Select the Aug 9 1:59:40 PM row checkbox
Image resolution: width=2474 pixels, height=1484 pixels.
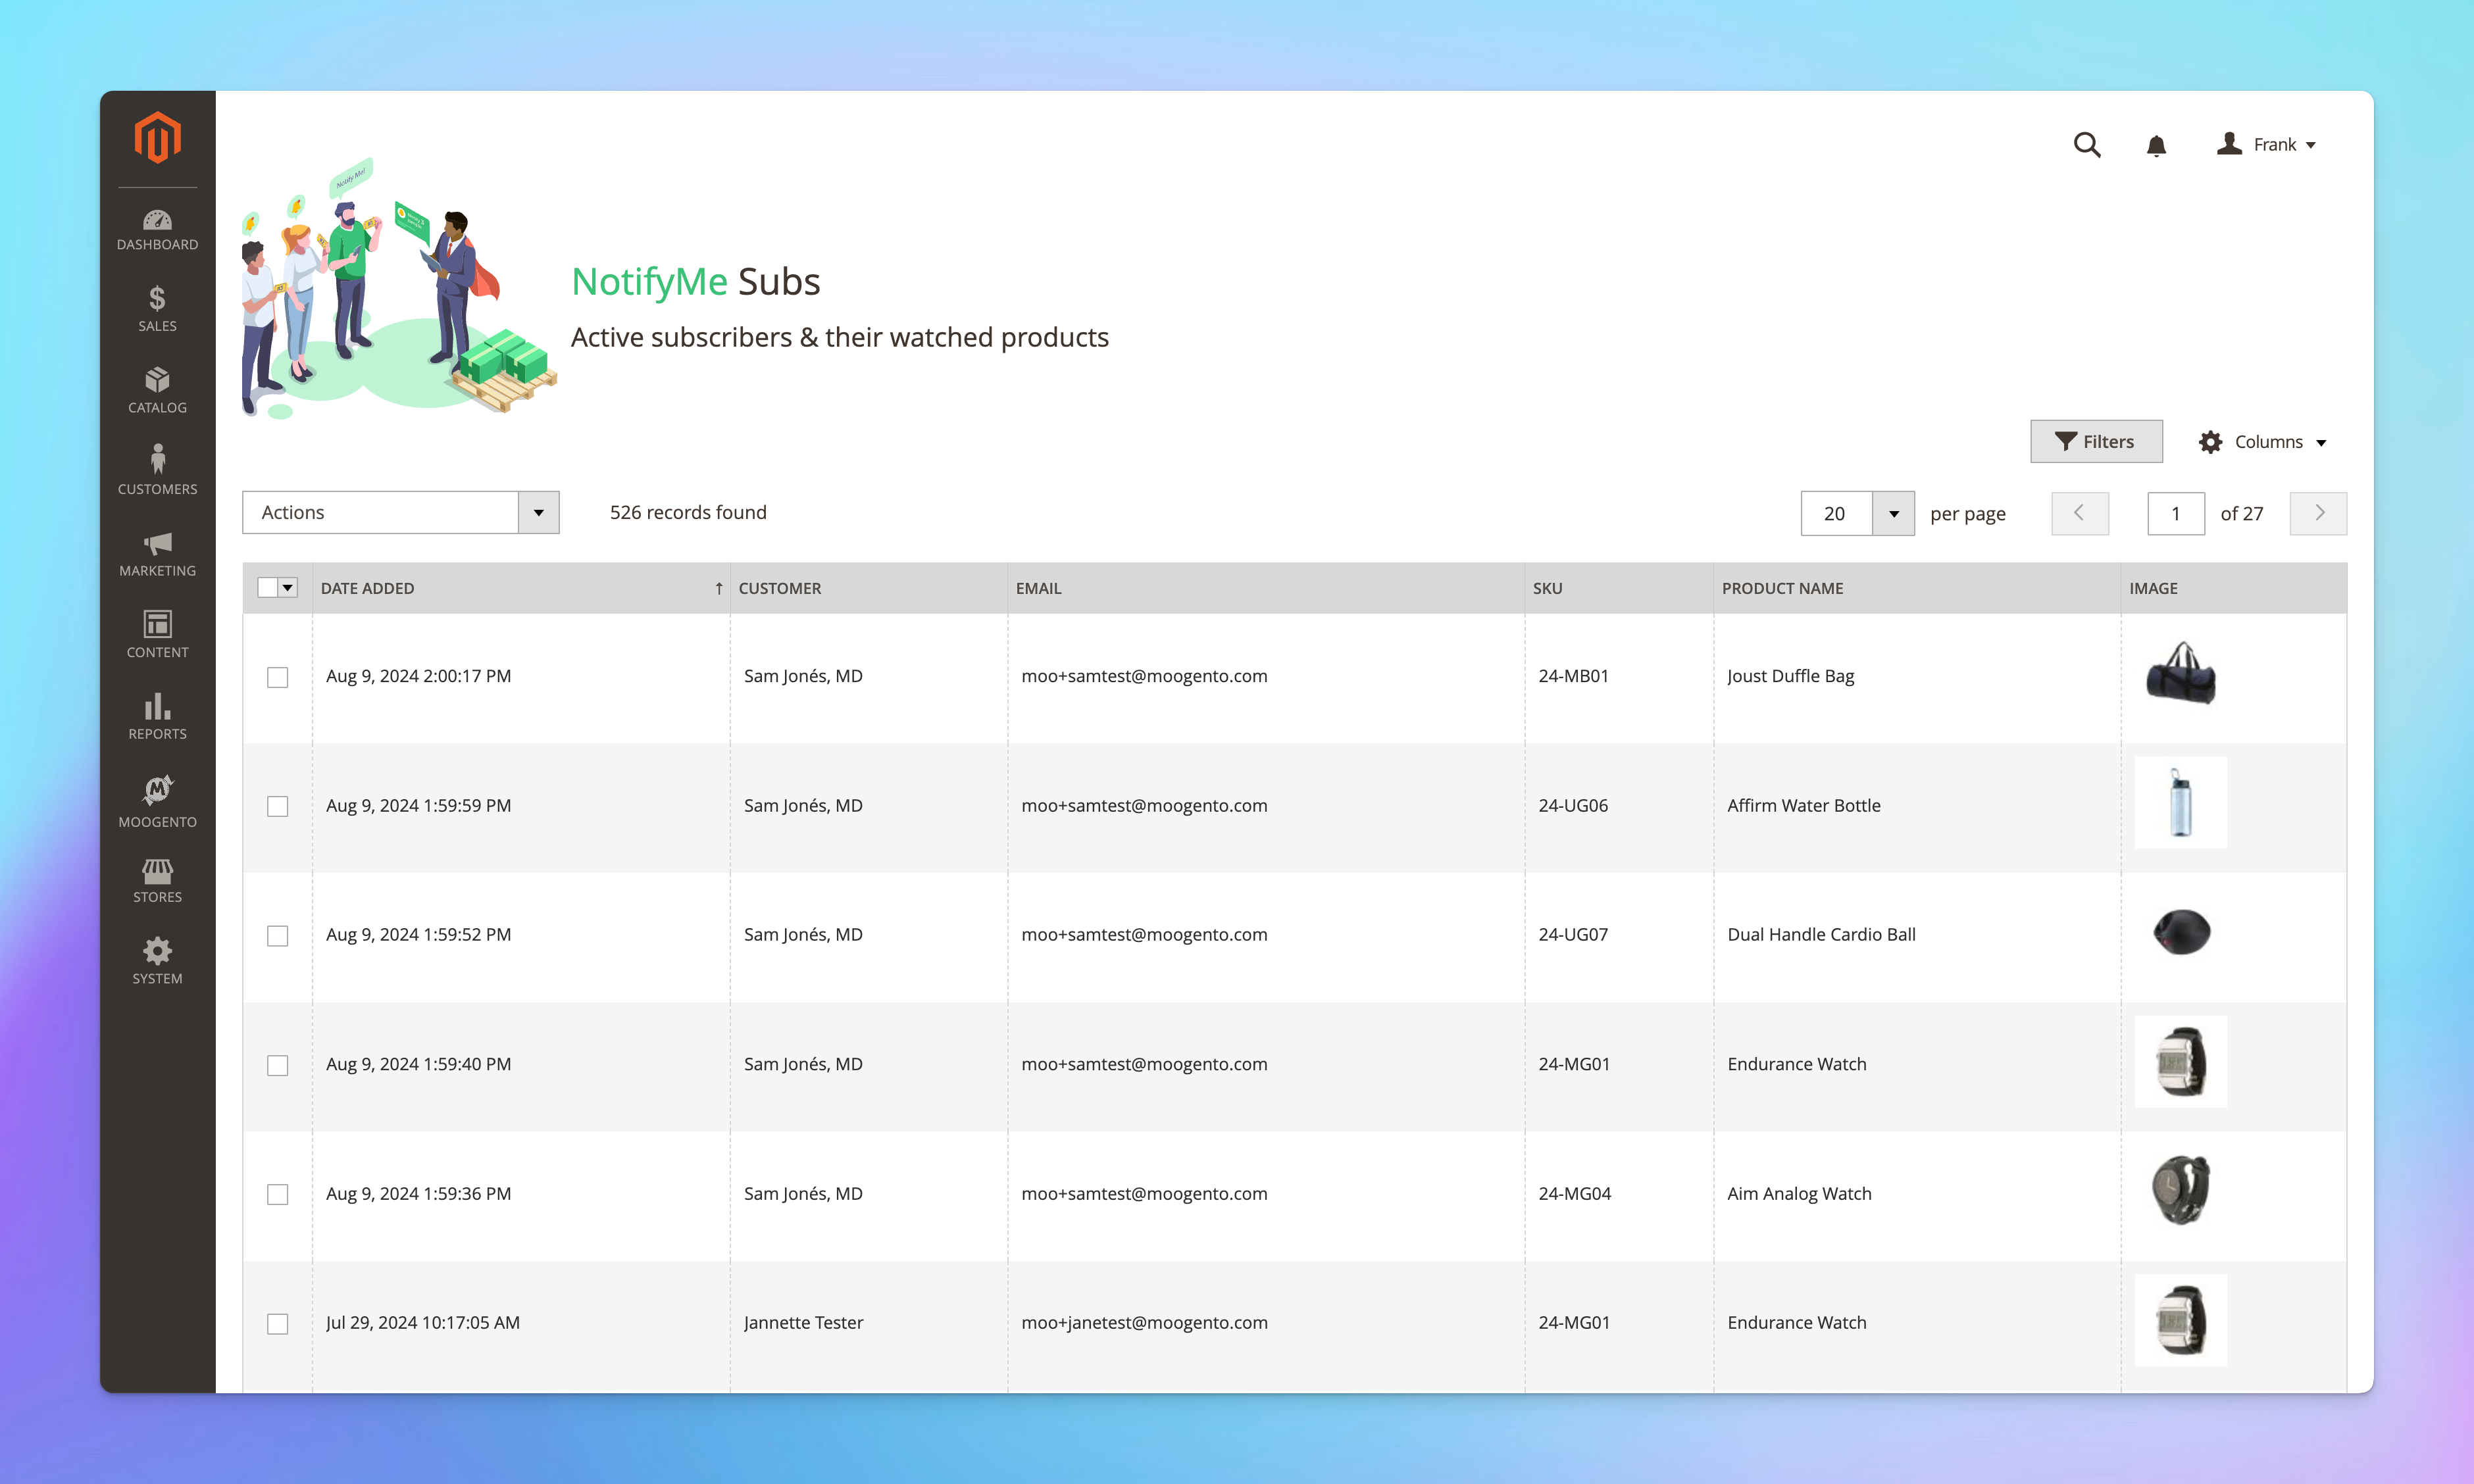(x=277, y=1065)
